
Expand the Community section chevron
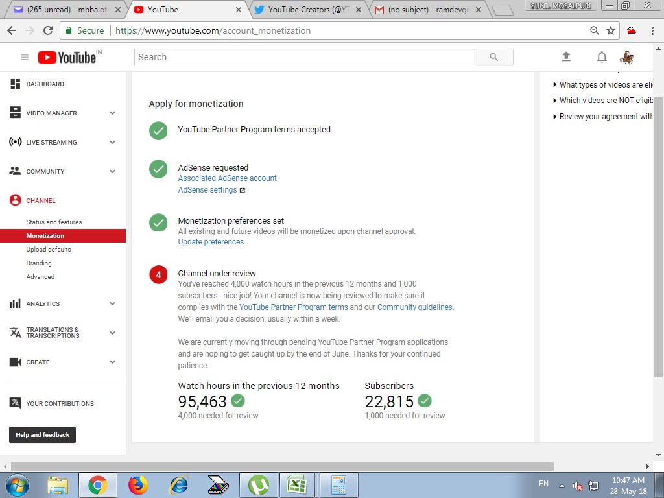point(112,171)
